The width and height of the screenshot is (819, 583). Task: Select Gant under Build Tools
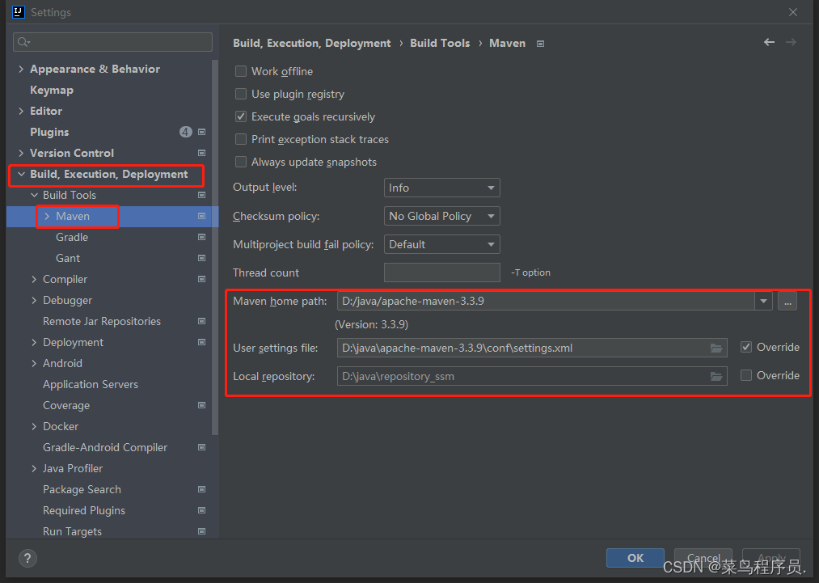pos(68,258)
